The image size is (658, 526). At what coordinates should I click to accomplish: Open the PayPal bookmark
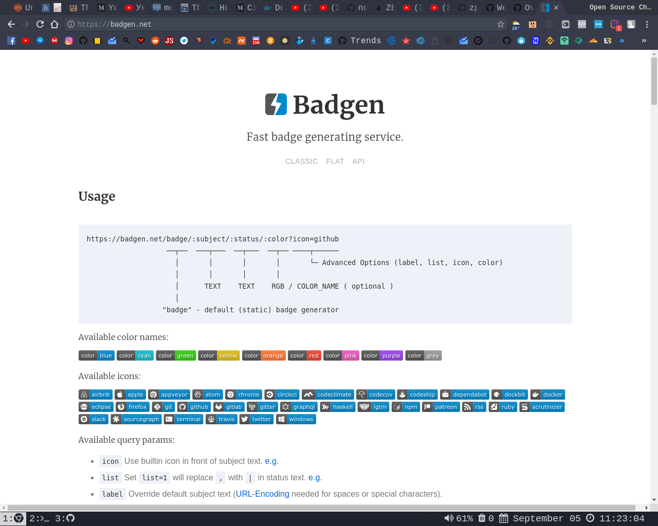(x=213, y=41)
